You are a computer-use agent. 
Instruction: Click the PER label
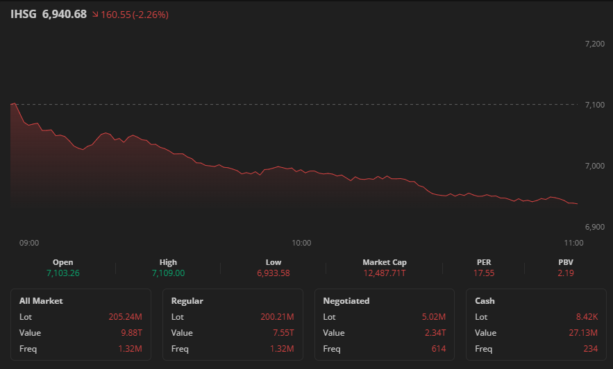pyautogui.click(x=484, y=262)
